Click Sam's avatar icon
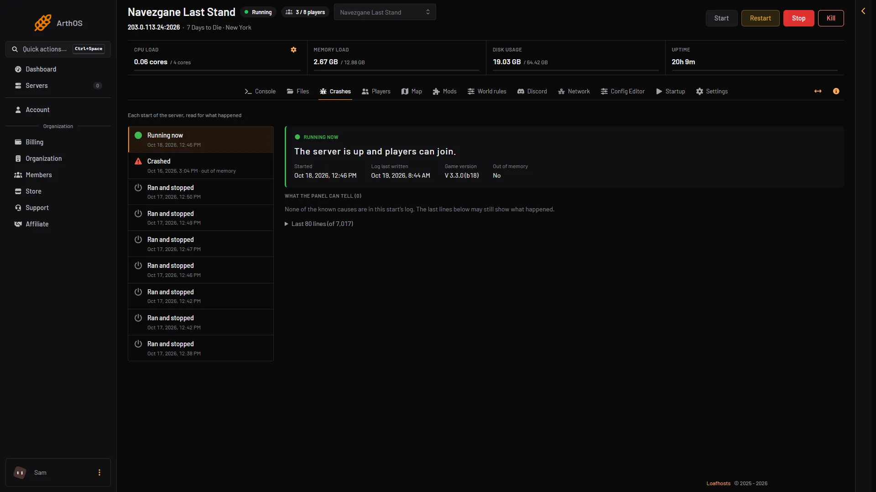This screenshot has width=876, height=492. pos(20,472)
